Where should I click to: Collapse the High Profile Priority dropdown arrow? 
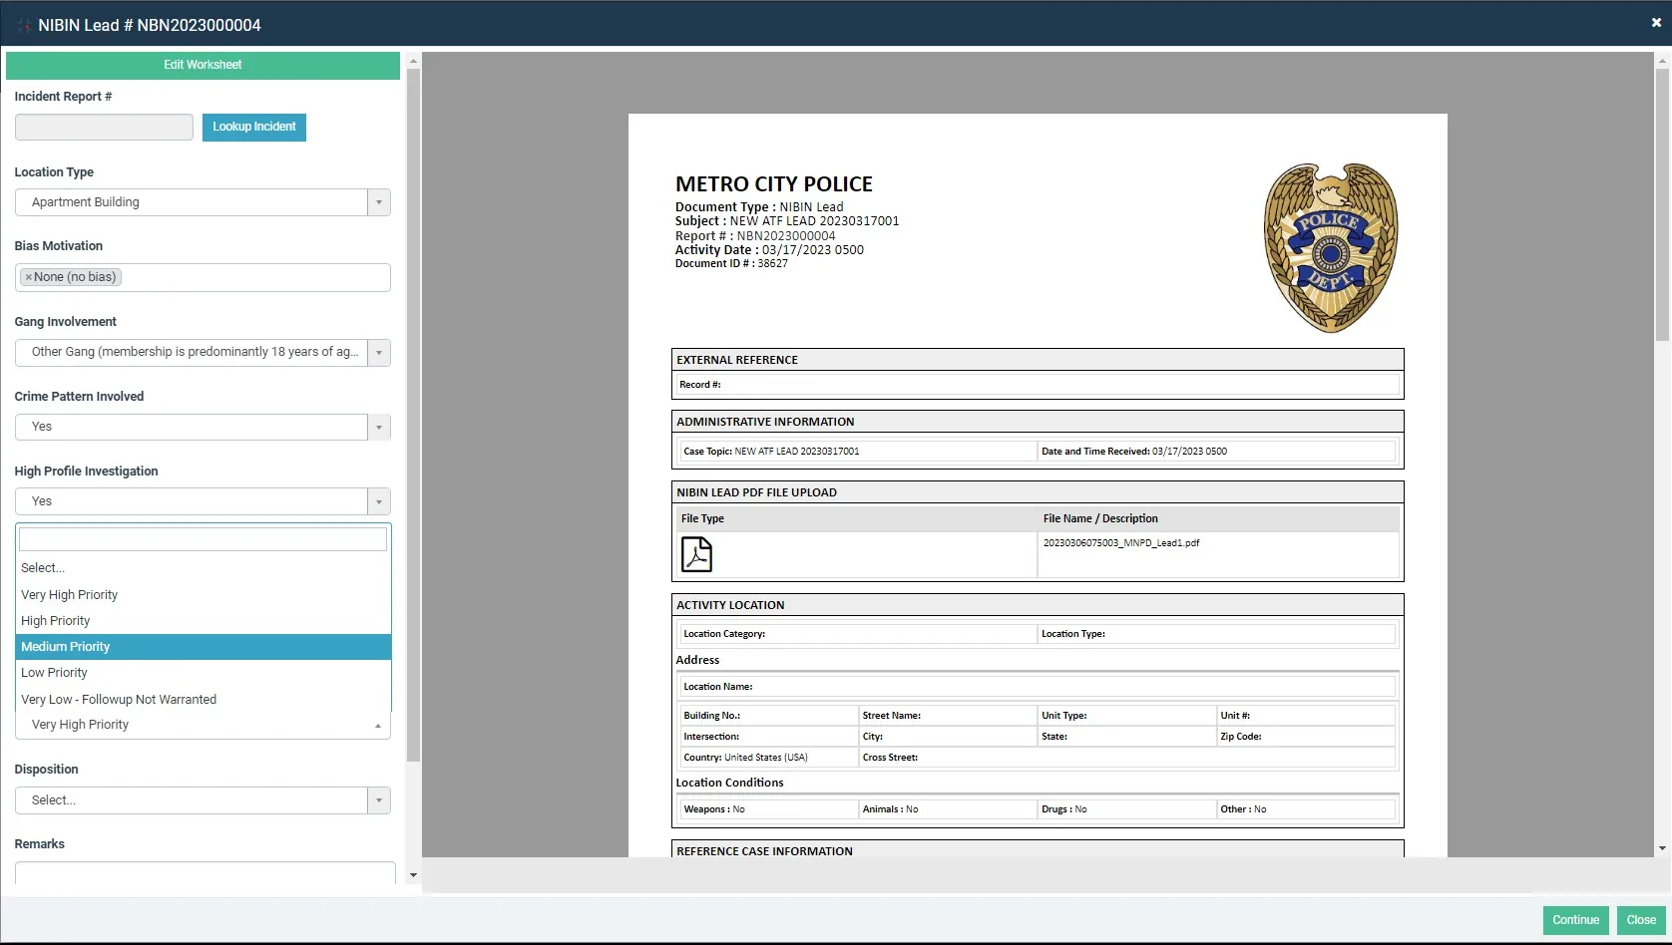[x=377, y=725]
